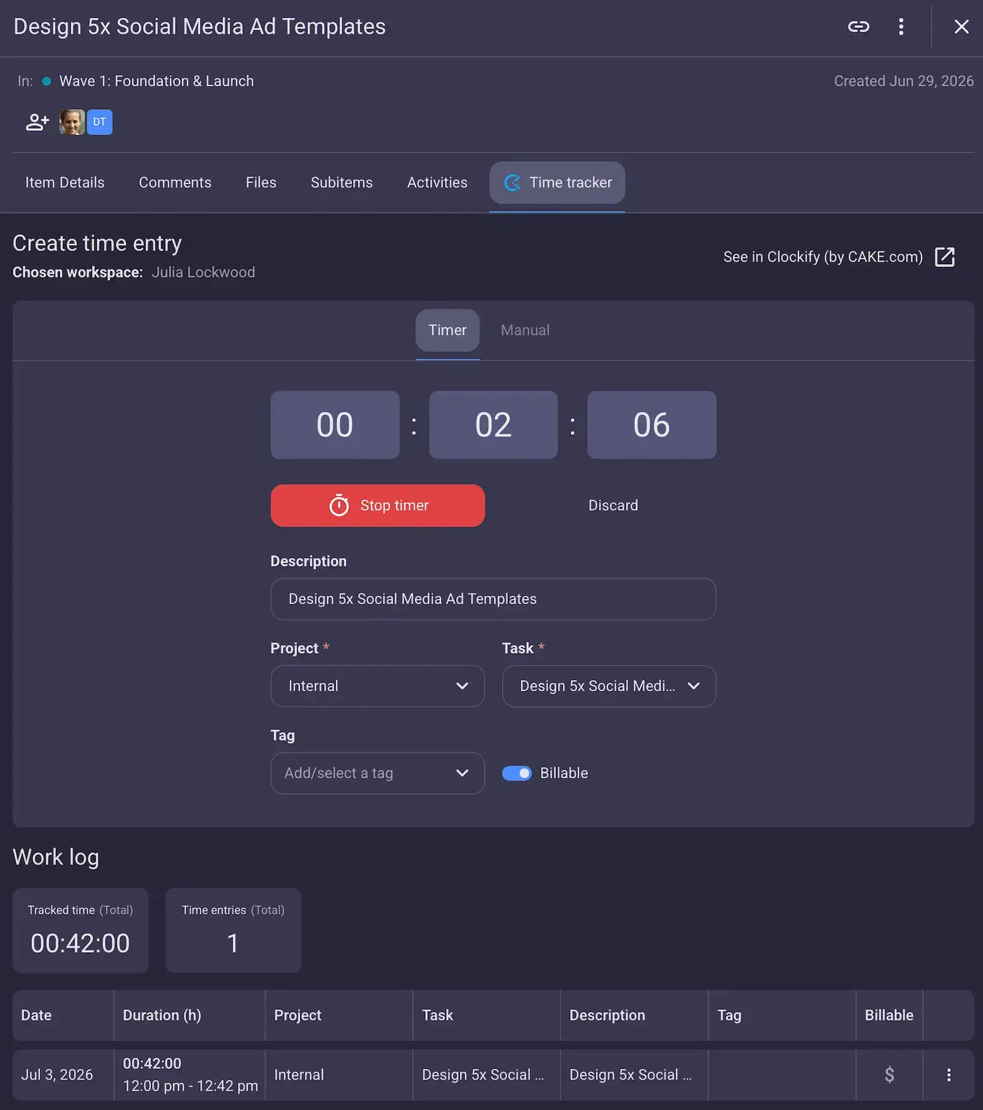Viewport: 983px width, 1110px height.
Task: Click the billable dollar icon in work log
Action: point(889,1075)
